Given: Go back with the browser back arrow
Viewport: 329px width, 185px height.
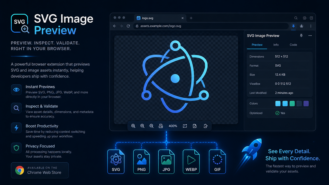Looking at the screenshot, I should 115,26.
